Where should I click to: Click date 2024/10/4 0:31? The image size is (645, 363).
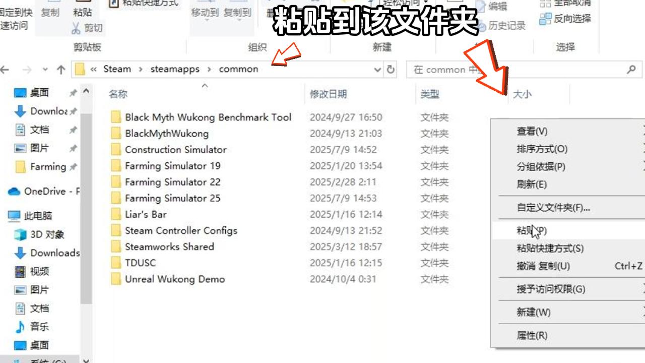[343, 279]
